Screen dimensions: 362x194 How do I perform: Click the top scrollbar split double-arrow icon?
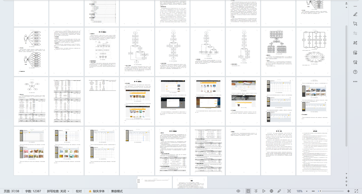[346, 4]
